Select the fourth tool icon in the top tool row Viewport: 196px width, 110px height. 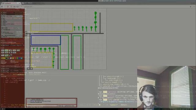pos(14,50)
